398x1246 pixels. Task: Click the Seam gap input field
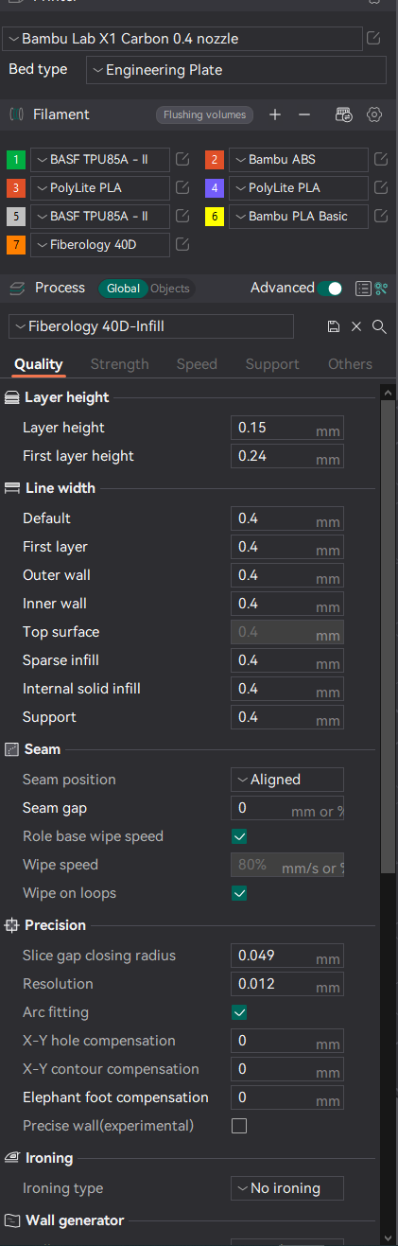(287, 808)
